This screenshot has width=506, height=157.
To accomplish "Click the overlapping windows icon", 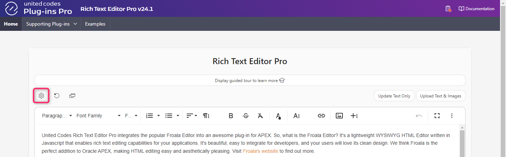I will pyautogui.click(x=72, y=96).
